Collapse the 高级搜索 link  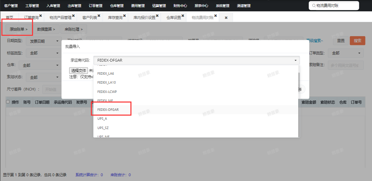point(315,41)
